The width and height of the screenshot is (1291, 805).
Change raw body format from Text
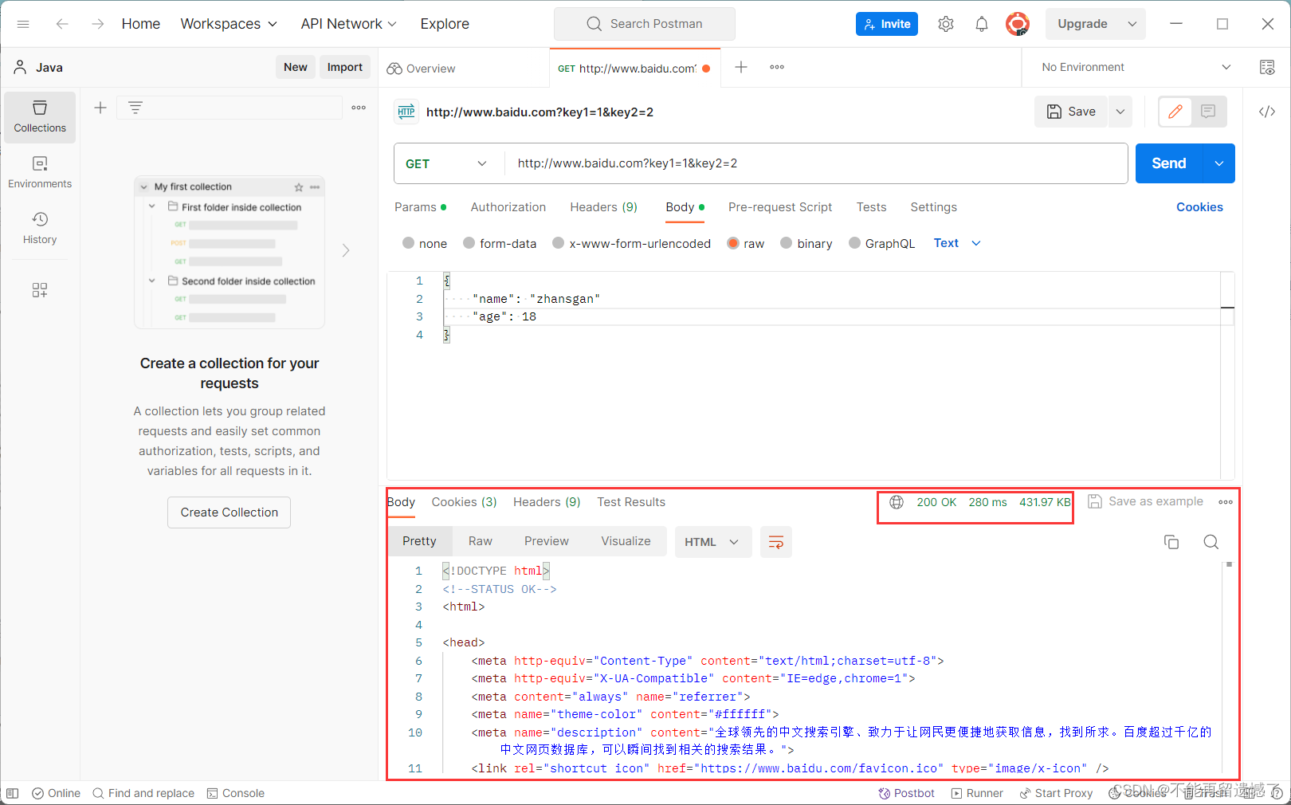pyautogui.click(x=957, y=243)
